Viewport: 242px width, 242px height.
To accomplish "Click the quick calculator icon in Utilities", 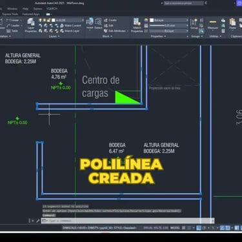I will point(223,31).
